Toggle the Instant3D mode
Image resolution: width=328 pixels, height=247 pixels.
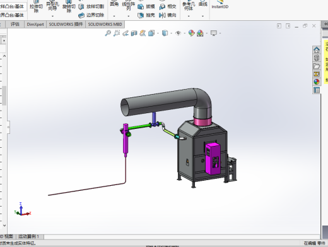coord(220,4)
